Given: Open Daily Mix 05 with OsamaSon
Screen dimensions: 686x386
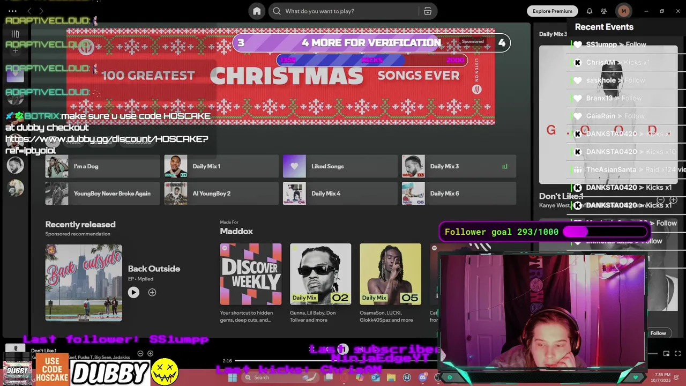Looking at the screenshot, I should 390,274.
